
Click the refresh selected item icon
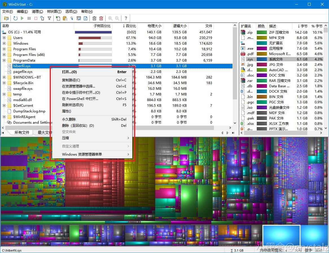pyautogui.click(x=42, y=18)
